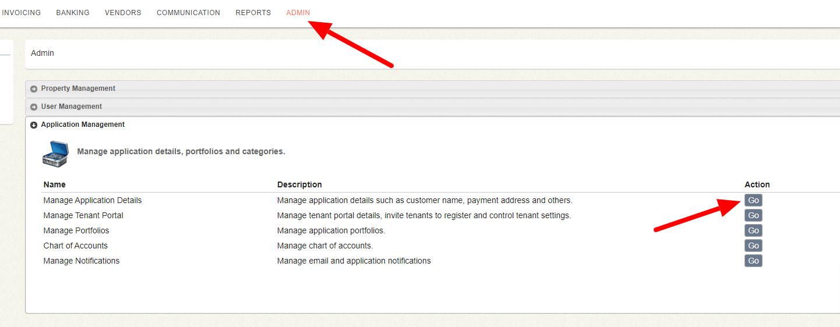Click 'Manage application details, portfolios and categories.' text
Image resolution: width=840 pixels, height=327 pixels.
click(181, 151)
